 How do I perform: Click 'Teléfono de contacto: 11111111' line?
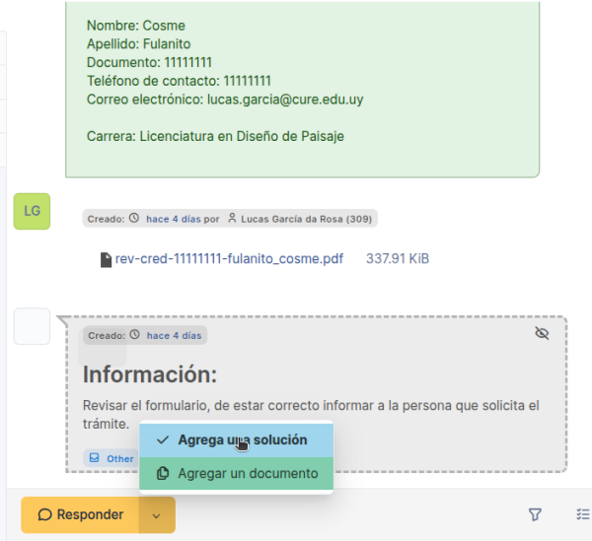point(179,81)
